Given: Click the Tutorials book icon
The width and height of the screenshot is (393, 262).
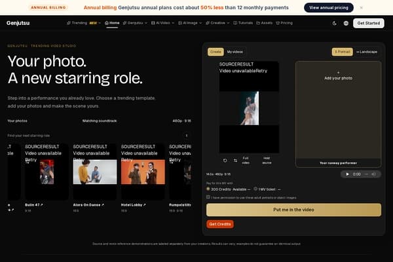Looking at the screenshot, I should click(235, 23).
